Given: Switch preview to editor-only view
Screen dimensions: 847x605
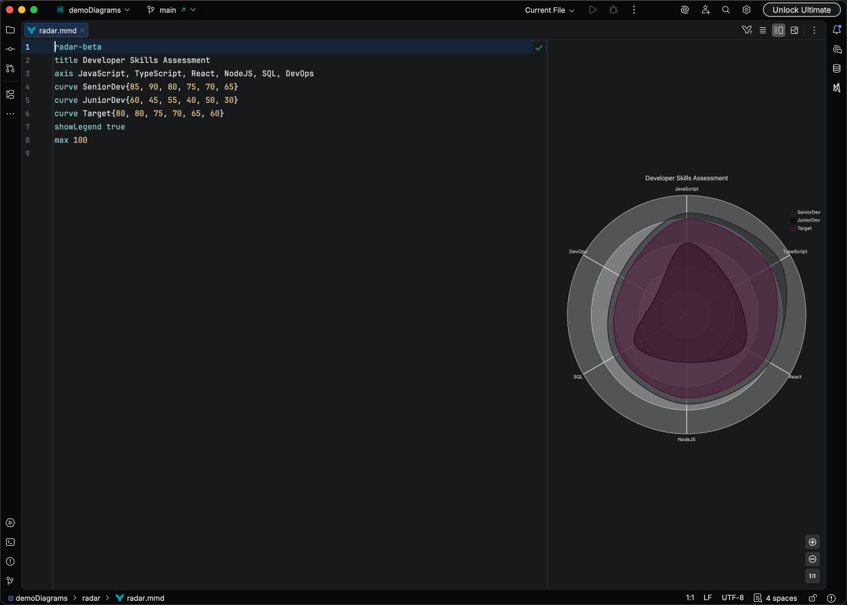Looking at the screenshot, I should coord(763,30).
